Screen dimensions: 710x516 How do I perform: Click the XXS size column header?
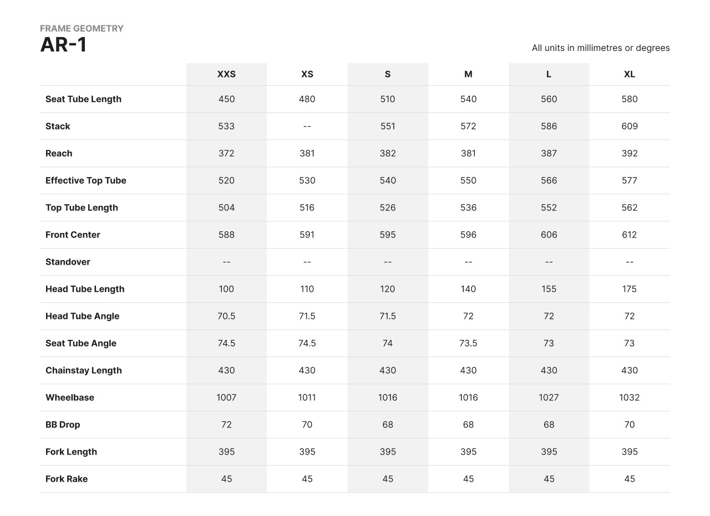pos(226,74)
